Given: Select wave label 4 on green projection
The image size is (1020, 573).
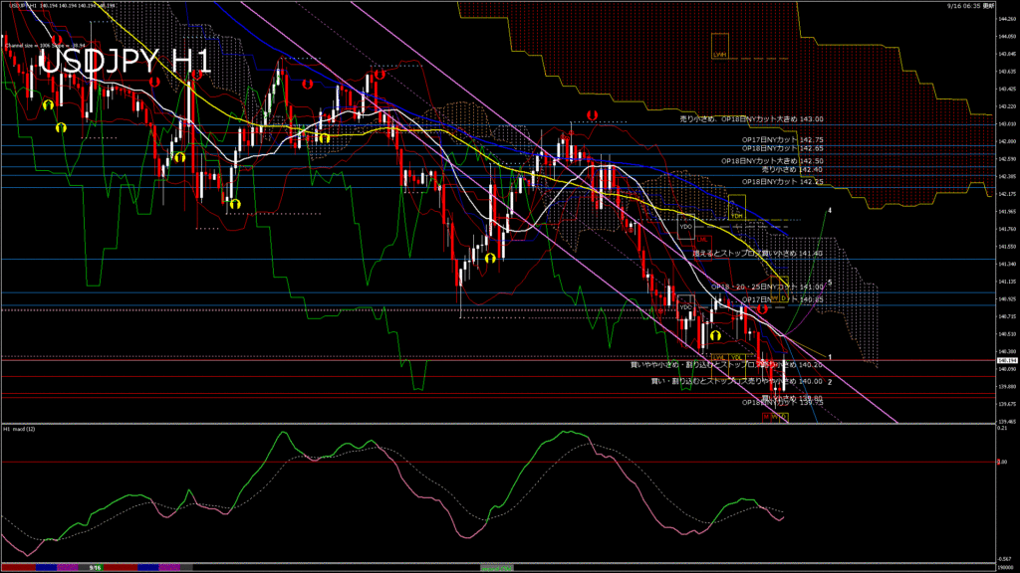Looking at the screenshot, I should click(x=830, y=211).
